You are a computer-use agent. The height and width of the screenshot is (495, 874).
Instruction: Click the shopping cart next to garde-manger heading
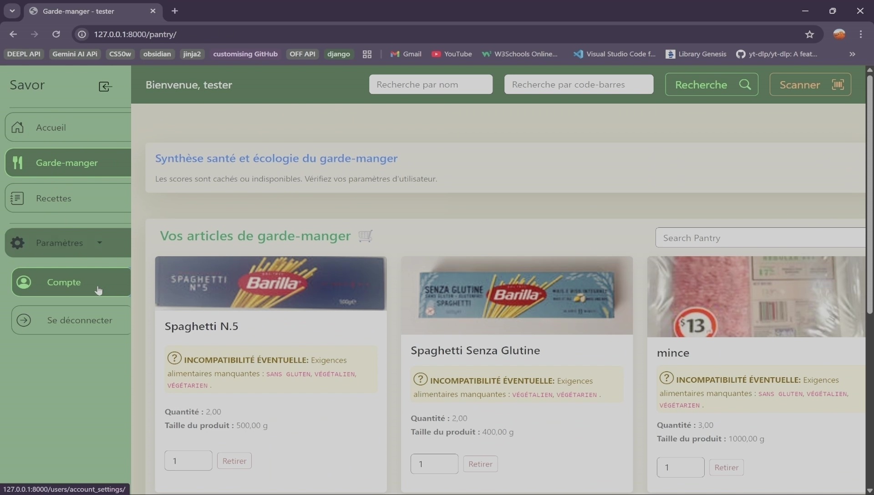[x=366, y=236]
